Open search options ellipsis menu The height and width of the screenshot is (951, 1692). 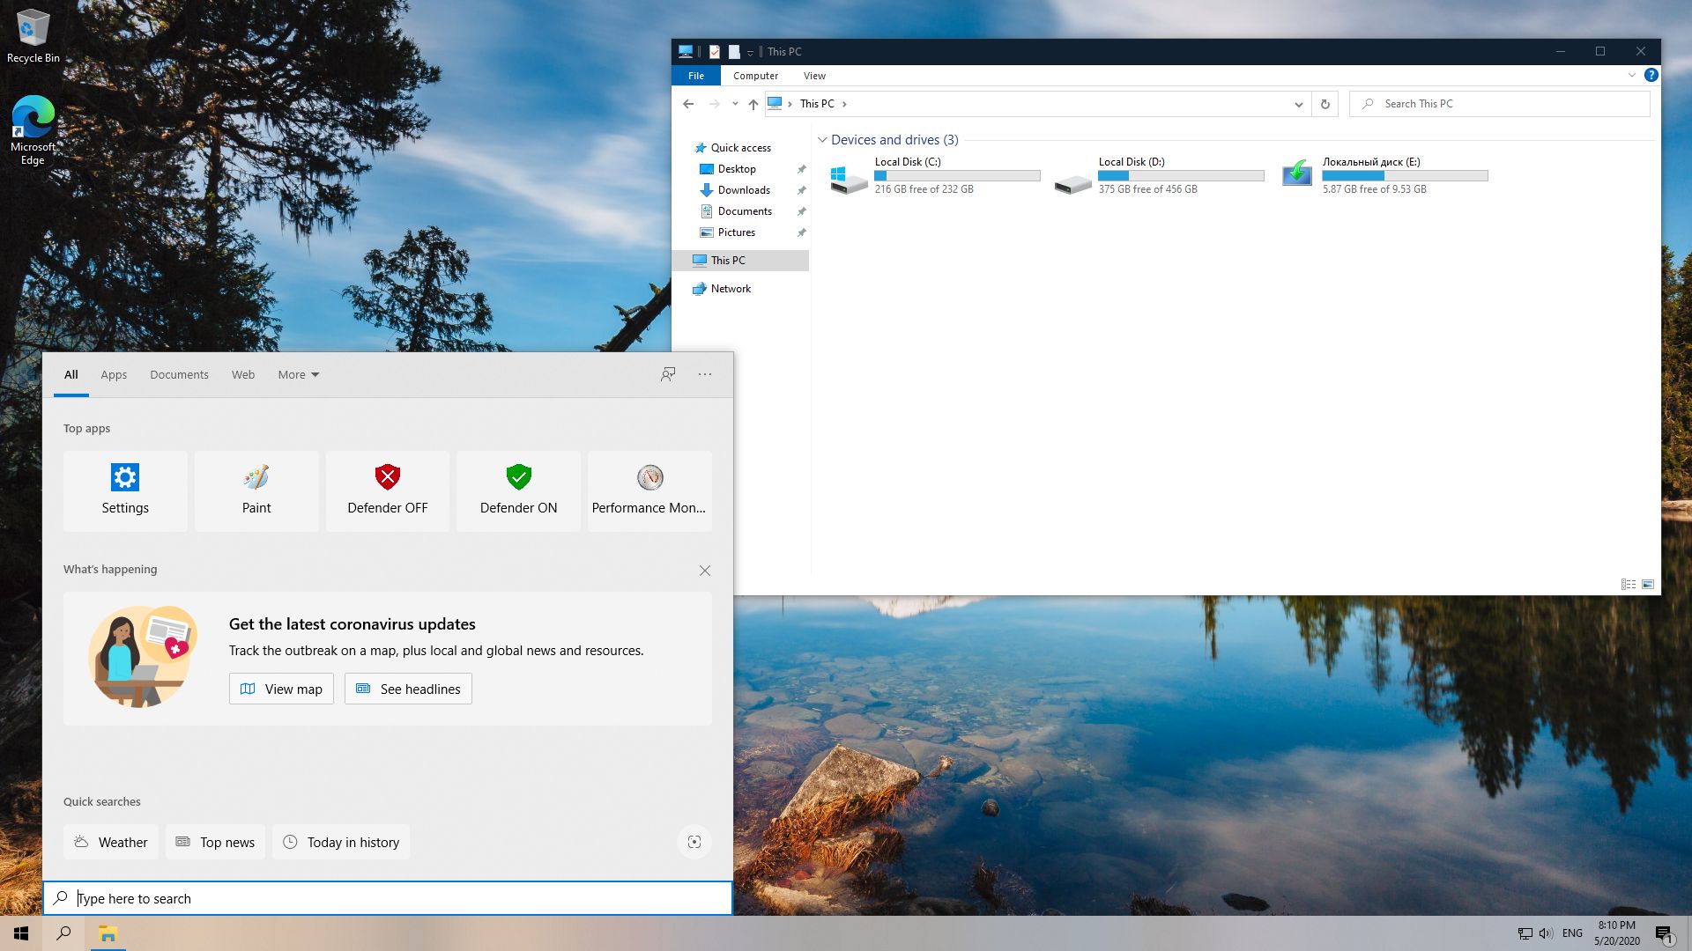pyautogui.click(x=705, y=374)
